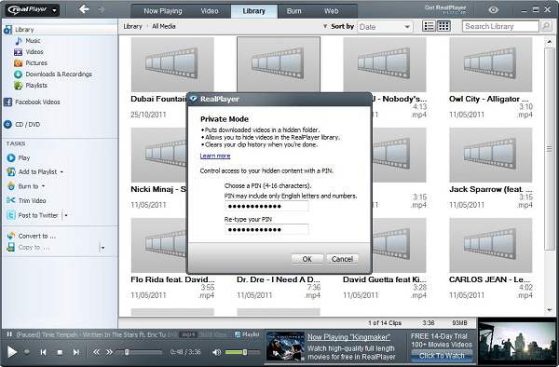Mute with the speaker icon
Image resolution: width=559 pixels, height=367 pixels.
[216, 352]
